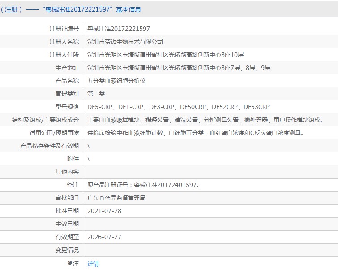Viewport: 338px width, 270px height.
Task: Select the remark 原产品注册证号：粤械注准20172401597
Action: (143, 185)
